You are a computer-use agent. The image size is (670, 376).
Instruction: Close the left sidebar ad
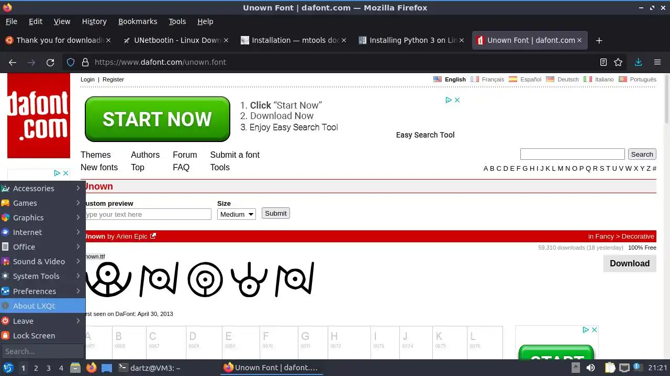click(x=65, y=173)
